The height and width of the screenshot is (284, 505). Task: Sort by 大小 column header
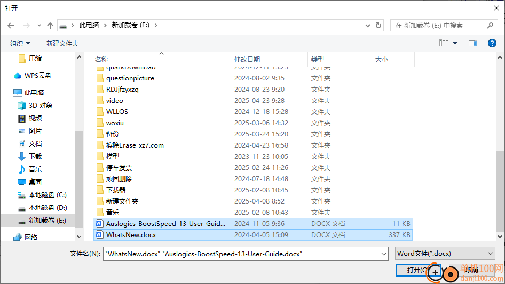click(382, 60)
